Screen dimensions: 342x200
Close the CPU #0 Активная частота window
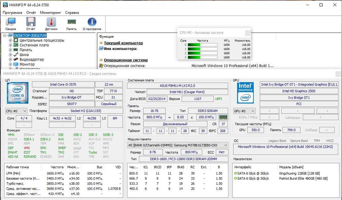coord(248,33)
